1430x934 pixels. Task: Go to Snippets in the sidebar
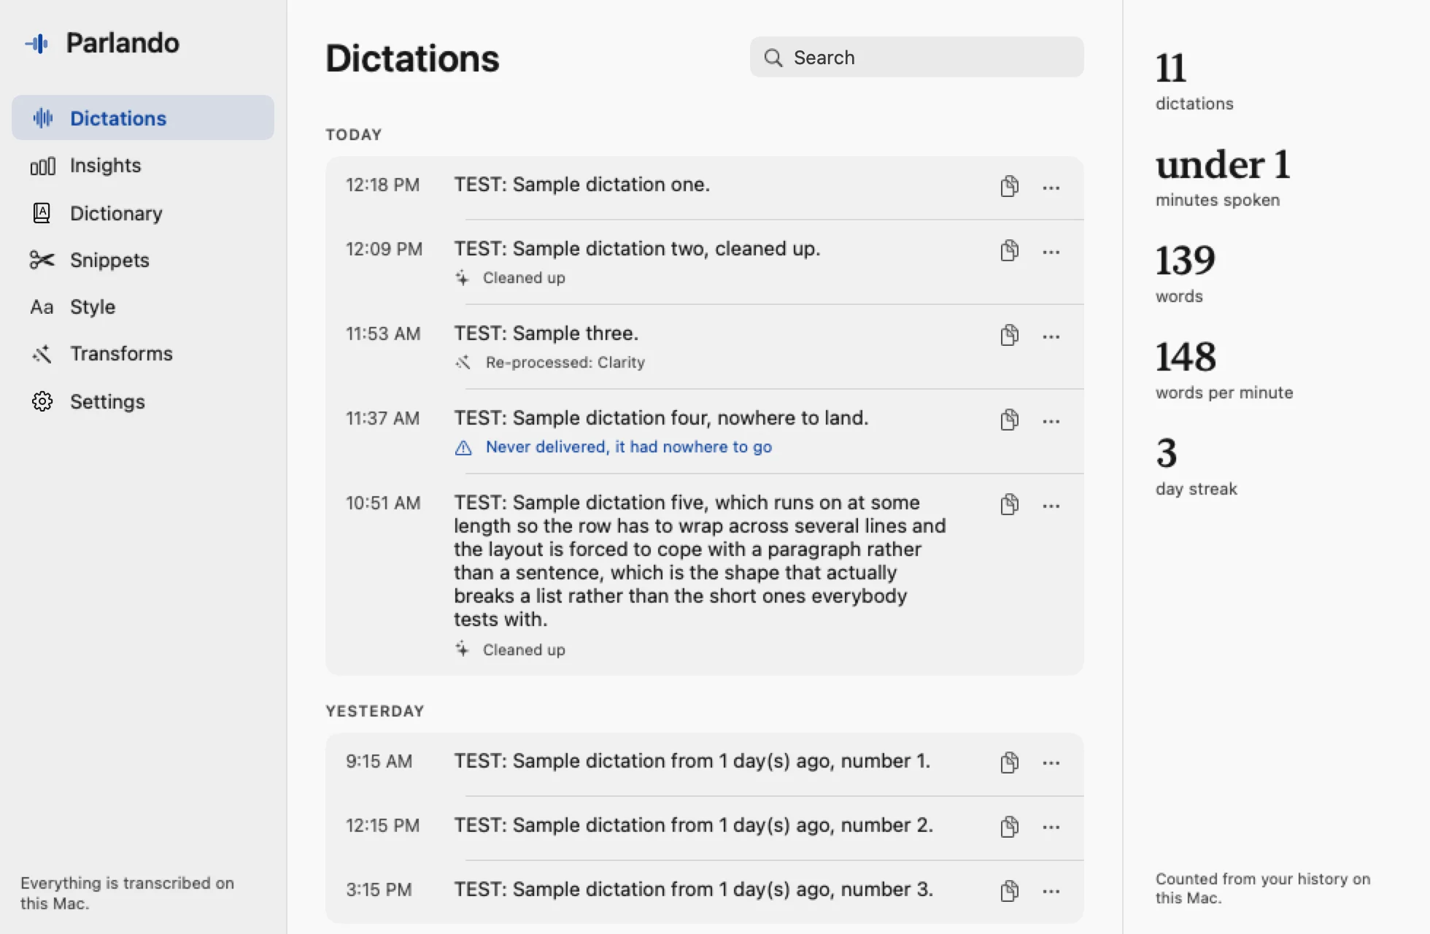point(143,260)
